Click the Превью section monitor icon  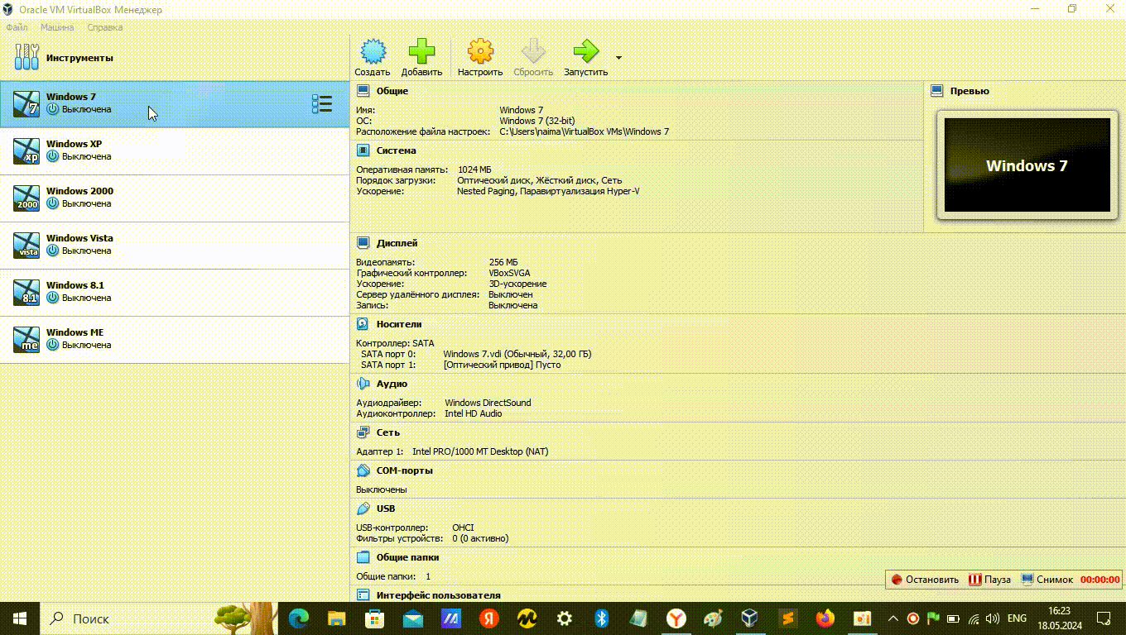[936, 91]
